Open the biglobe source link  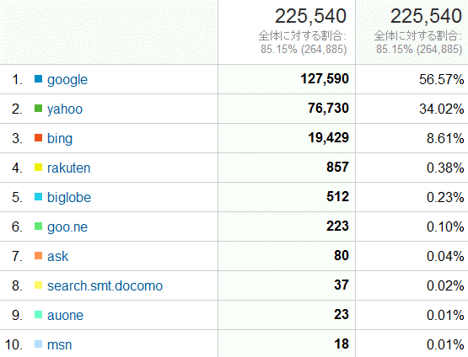pyautogui.click(x=69, y=197)
